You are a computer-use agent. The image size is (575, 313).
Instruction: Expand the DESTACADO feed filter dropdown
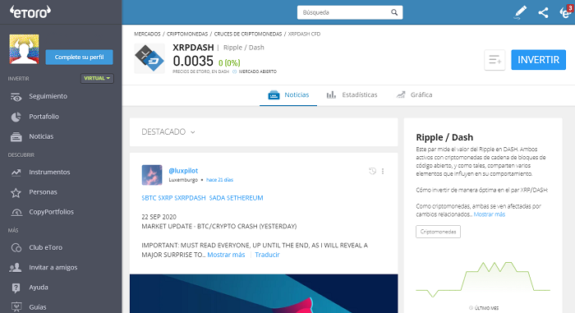[168, 131]
